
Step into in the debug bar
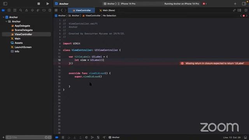(x=75, y=137)
